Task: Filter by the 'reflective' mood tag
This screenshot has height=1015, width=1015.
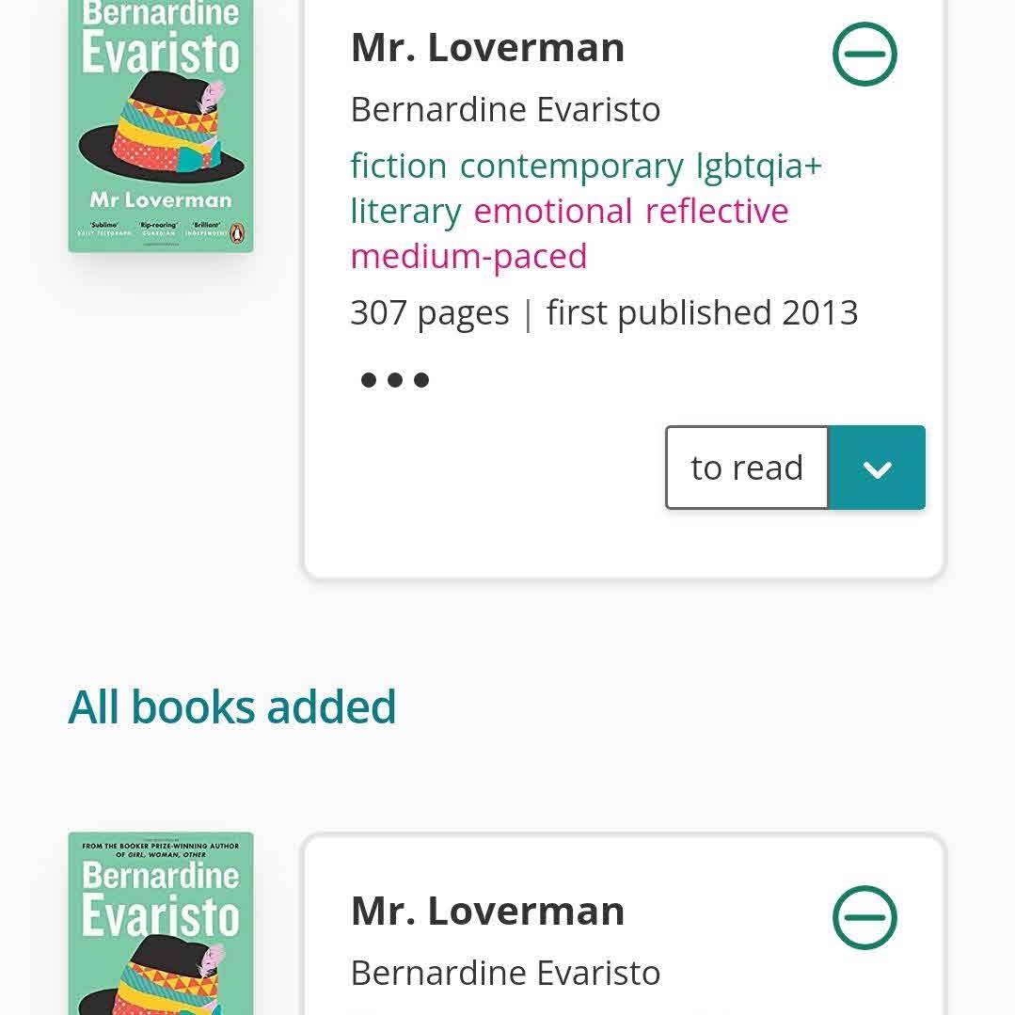Action: point(717,211)
